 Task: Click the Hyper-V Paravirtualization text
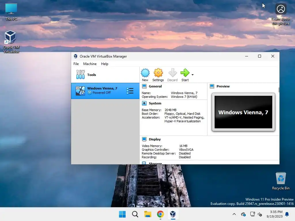click(182, 121)
